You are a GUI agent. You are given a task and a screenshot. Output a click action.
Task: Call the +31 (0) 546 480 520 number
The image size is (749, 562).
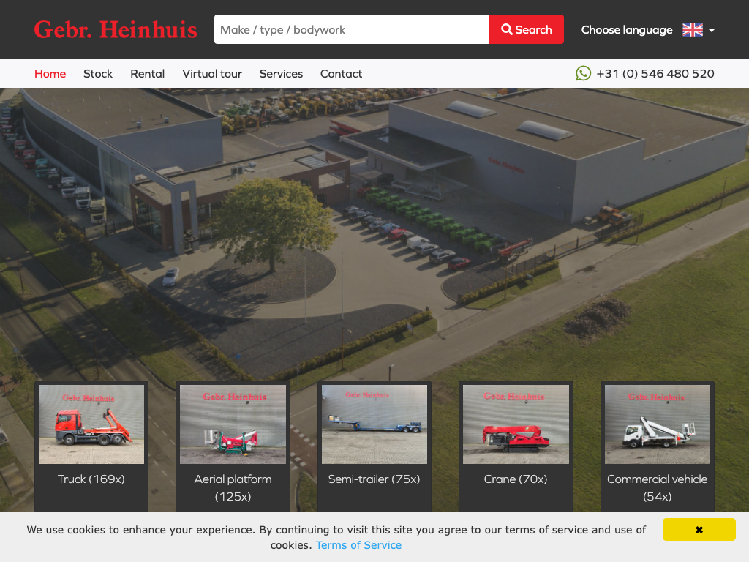point(655,74)
